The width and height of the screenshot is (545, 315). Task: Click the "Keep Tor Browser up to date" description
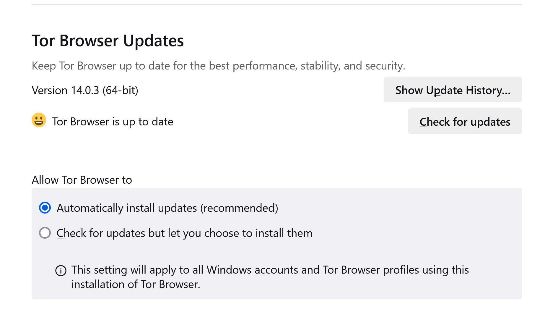pyautogui.click(x=218, y=66)
